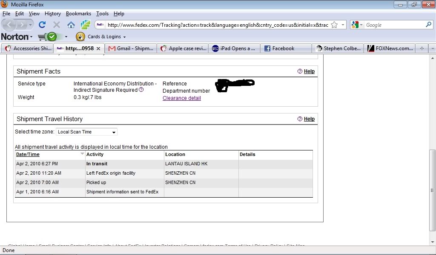Click the Forward navigation arrow

[x=21, y=25]
